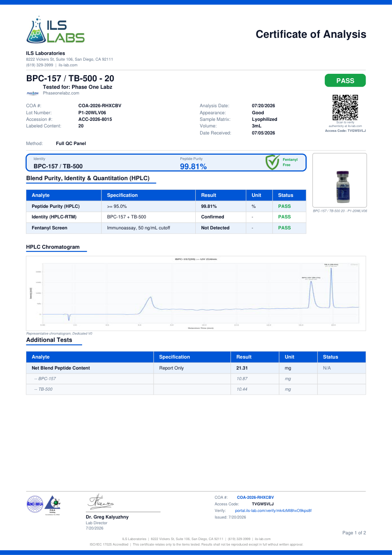Click the Page 1 of 2 indicator
The width and height of the screenshot is (392, 555).
354,533
